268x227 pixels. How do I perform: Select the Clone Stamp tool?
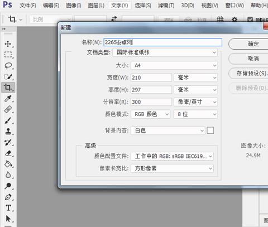[x=8, y=132]
